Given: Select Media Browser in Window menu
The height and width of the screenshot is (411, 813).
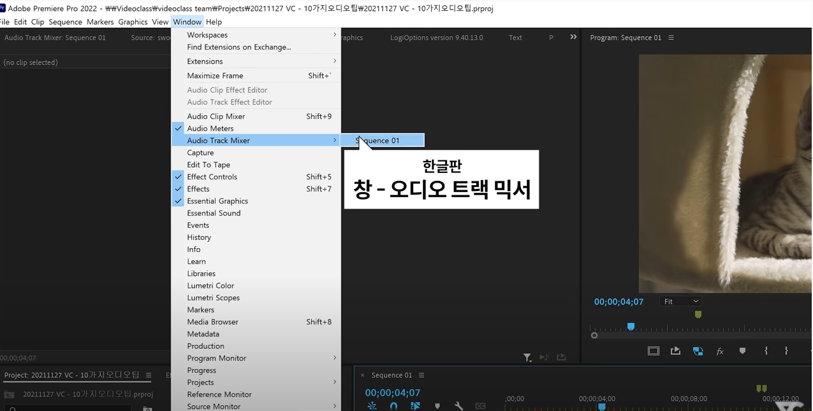Looking at the screenshot, I should coord(256,322).
